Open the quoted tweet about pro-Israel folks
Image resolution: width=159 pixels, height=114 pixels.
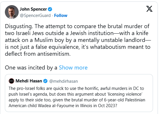[x=79, y=93]
